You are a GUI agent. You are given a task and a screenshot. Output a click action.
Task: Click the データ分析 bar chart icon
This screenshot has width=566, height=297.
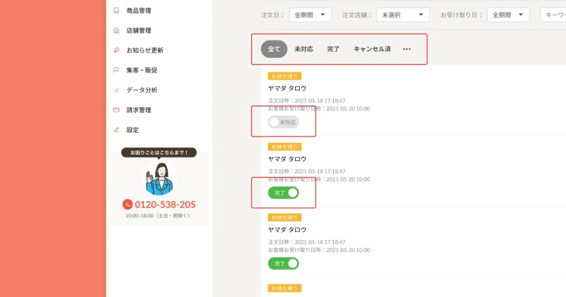(116, 90)
